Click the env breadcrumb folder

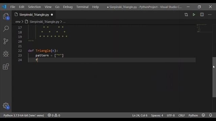18,22
